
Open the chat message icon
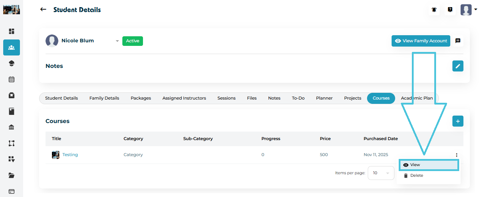click(x=458, y=41)
